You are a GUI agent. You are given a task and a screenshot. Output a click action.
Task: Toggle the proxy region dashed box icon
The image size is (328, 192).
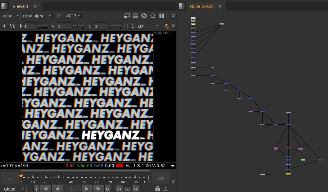130,26
